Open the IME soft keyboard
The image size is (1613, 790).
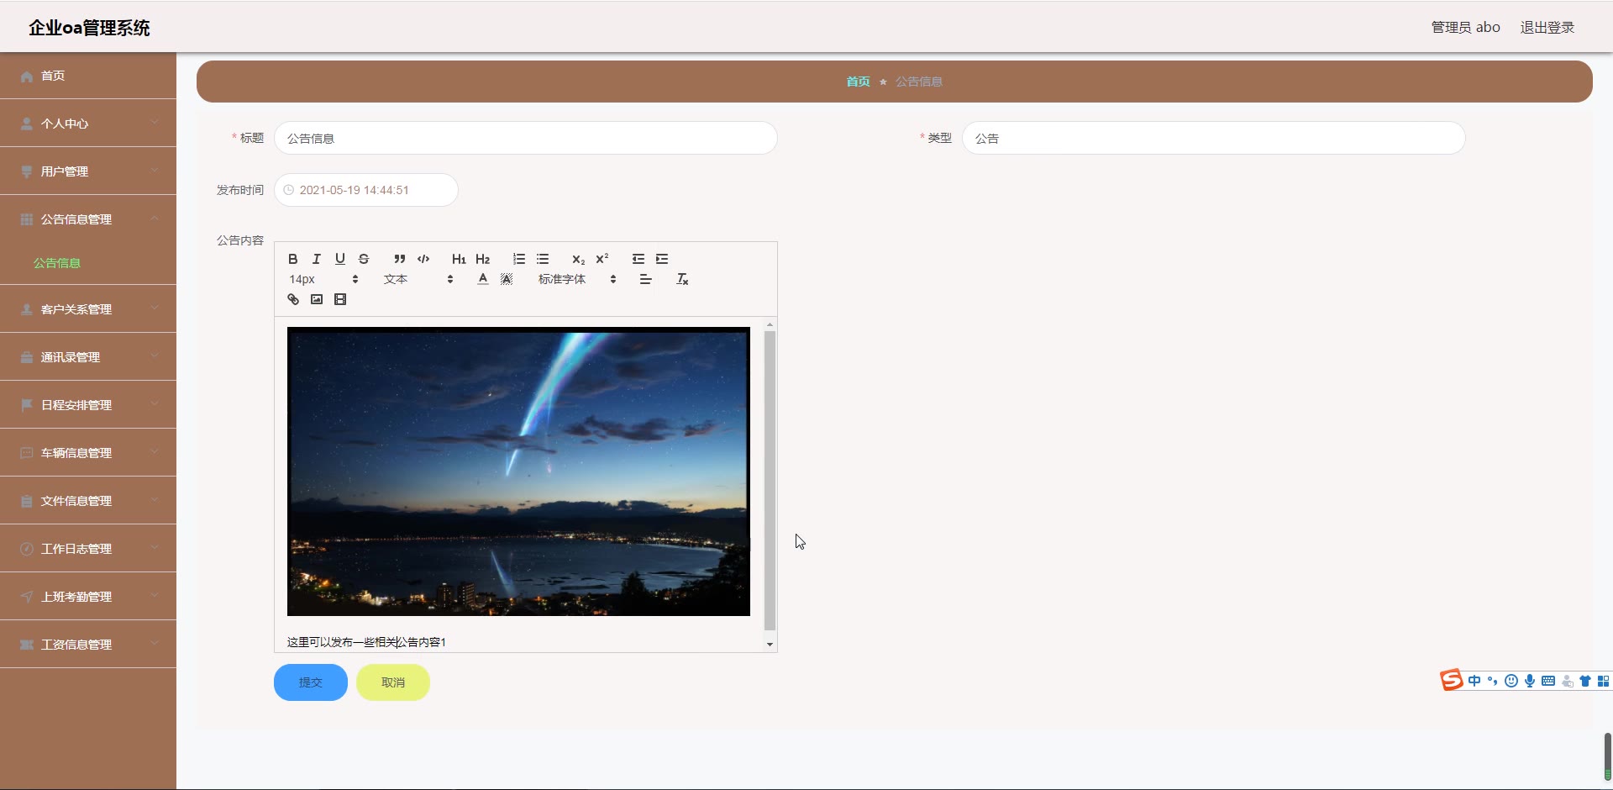tap(1548, 681)
